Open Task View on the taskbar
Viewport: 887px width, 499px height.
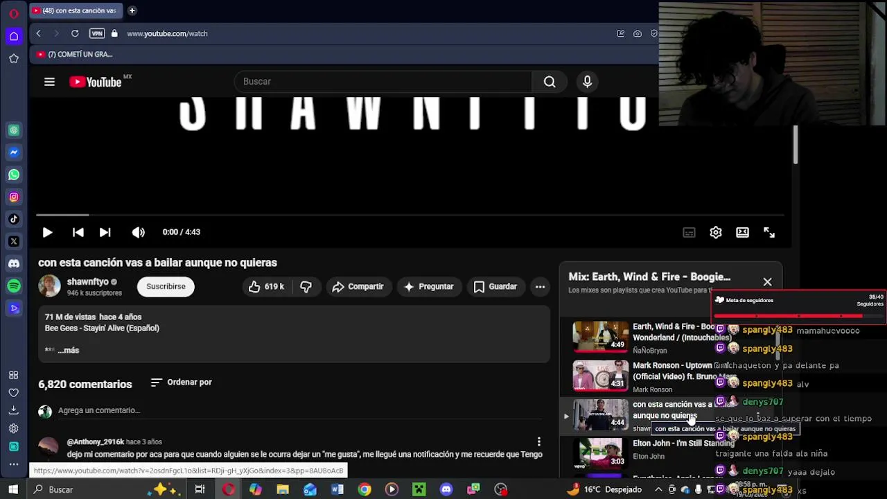[x=200, y=489]
